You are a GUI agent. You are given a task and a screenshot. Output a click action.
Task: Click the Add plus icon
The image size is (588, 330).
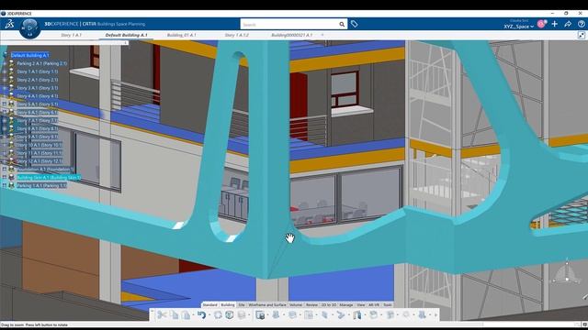(x=555, y=24)
